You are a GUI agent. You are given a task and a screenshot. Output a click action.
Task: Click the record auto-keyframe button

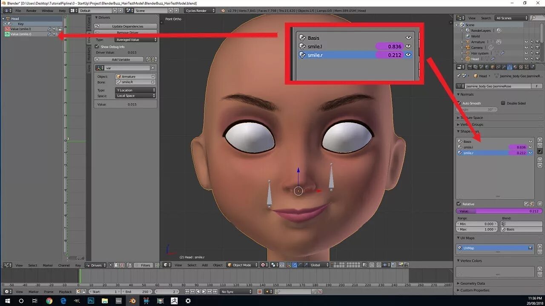point(259,292)
